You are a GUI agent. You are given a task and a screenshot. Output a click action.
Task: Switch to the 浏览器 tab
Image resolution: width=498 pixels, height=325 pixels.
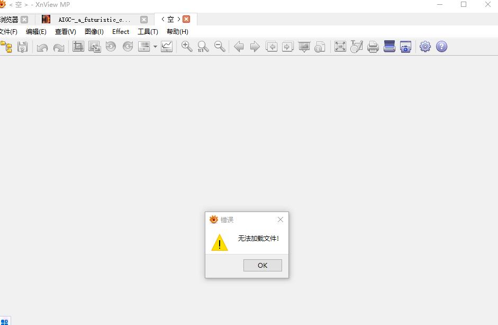pos(9,20)
